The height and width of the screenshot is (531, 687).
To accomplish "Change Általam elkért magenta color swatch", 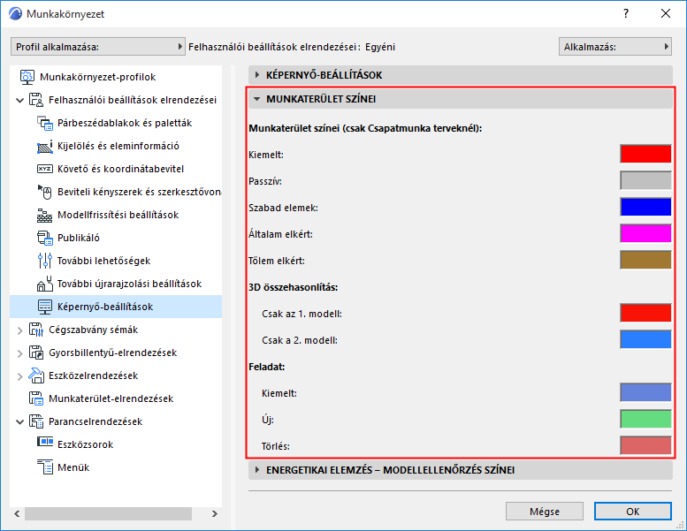I will pyautogui.click(x=645, y=233).
